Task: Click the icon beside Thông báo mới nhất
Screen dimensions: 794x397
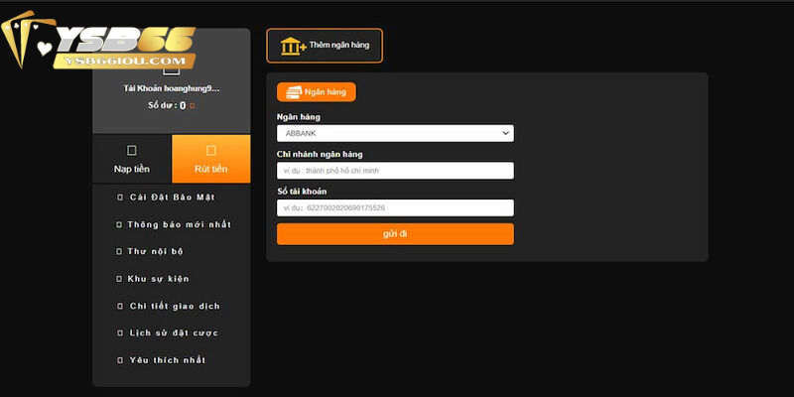Action: pos(119,224)
